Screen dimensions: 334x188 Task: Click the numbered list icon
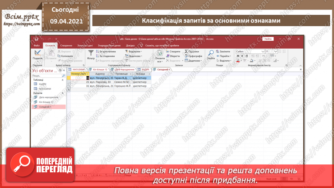point(284,52)
